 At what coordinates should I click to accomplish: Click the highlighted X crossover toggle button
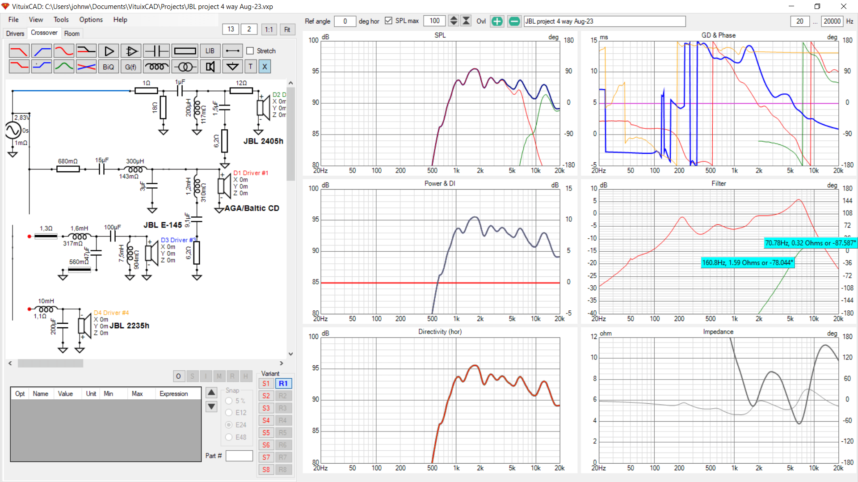point(265,67)
